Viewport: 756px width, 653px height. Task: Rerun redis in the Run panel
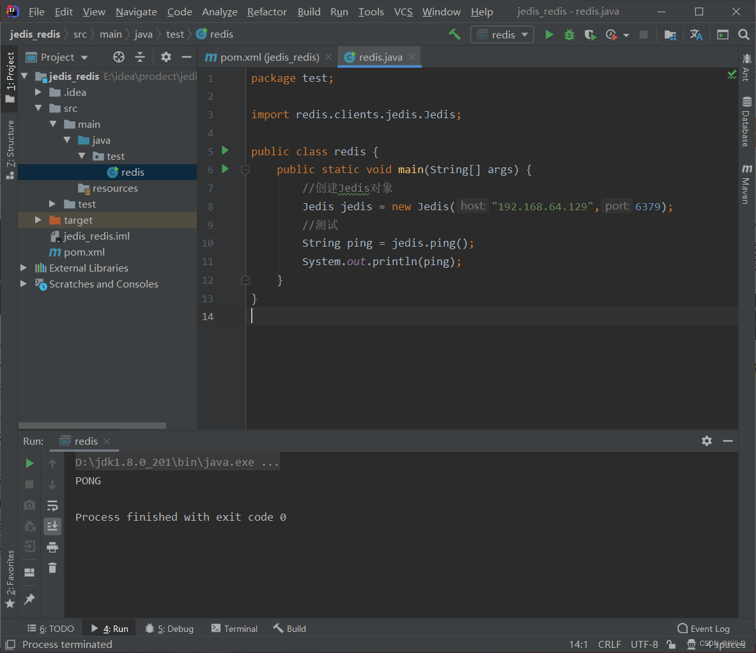point(29,463)
